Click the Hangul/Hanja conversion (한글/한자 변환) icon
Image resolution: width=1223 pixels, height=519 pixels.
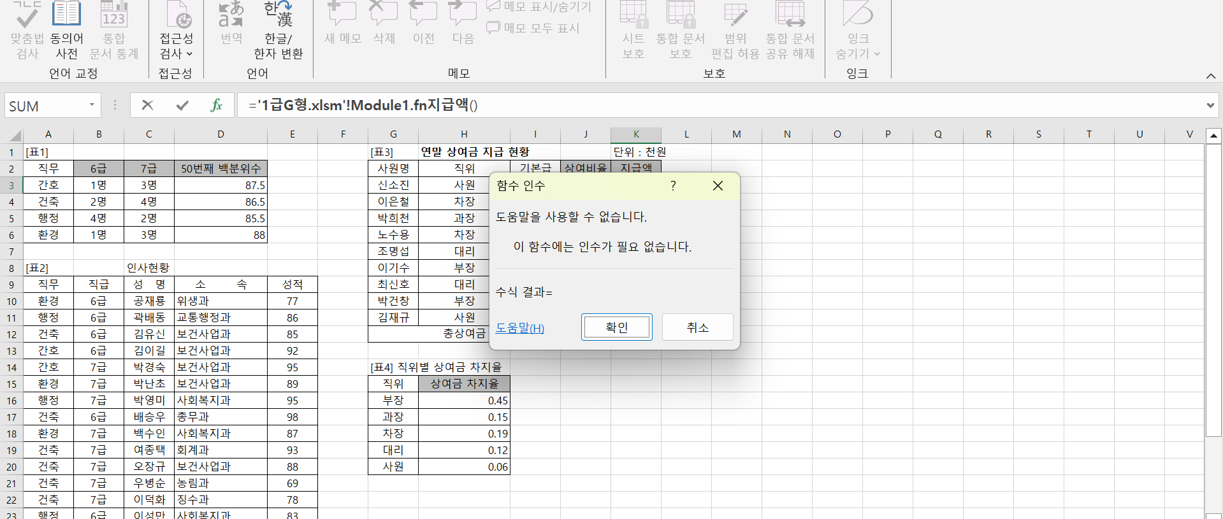pos(278,15)
